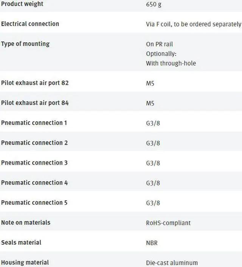Click the 'Product weight' row label
Screen dimensions: 242x267
22,4
